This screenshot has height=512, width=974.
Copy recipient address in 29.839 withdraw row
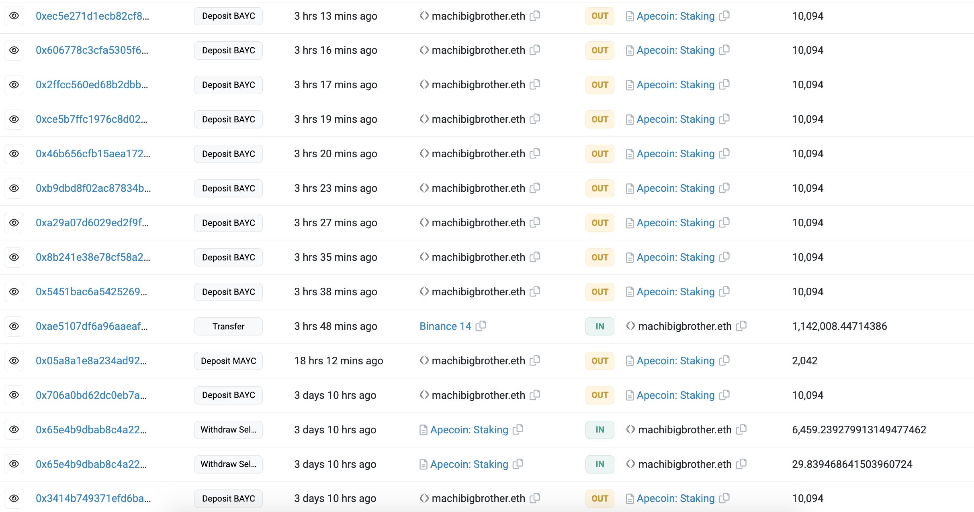tap(741, 464)
